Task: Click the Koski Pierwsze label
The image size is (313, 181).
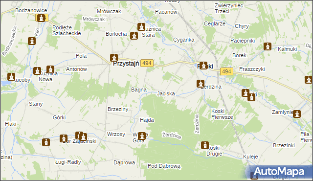Action: click(222, 114)
